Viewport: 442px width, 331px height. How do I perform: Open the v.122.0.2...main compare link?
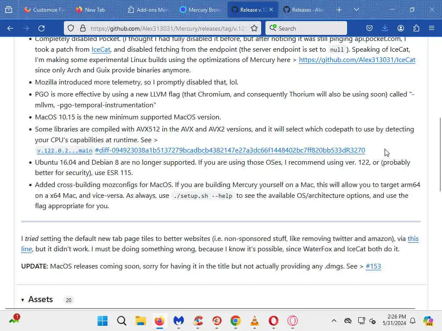tap(65, 150)
